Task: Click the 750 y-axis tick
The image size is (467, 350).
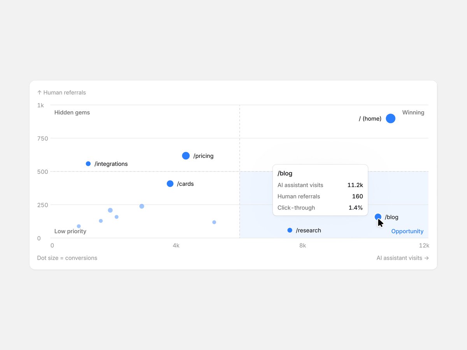Action: (42, 138)
